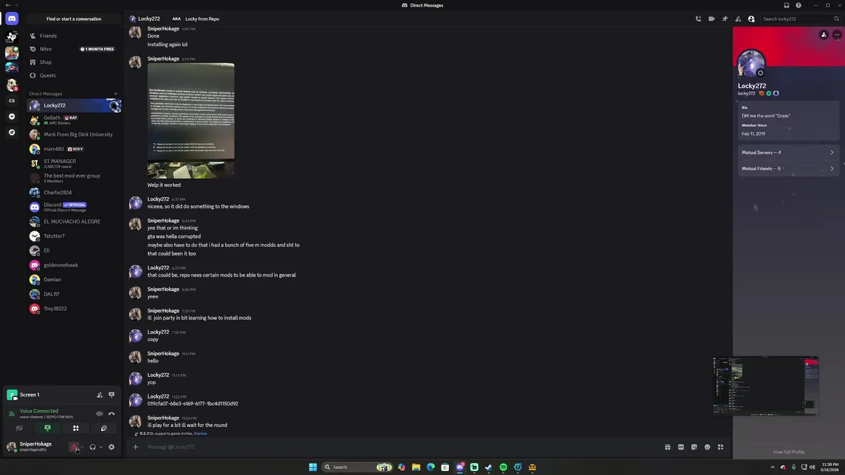This screenshot has height=475, width=845.
Task: Open the image attachment thumbnail in chat
Action: click(x=191, y=121)
